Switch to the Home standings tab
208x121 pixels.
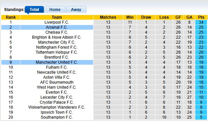55,10
